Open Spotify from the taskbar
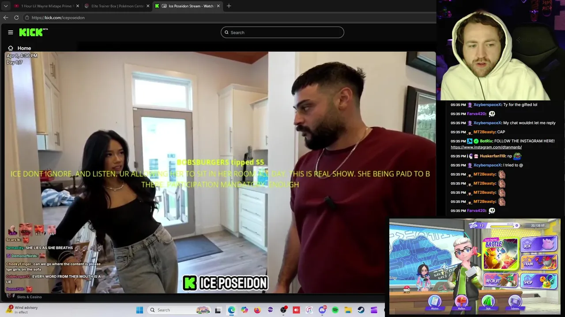The image size is (565, 317). tap(335, 310)
